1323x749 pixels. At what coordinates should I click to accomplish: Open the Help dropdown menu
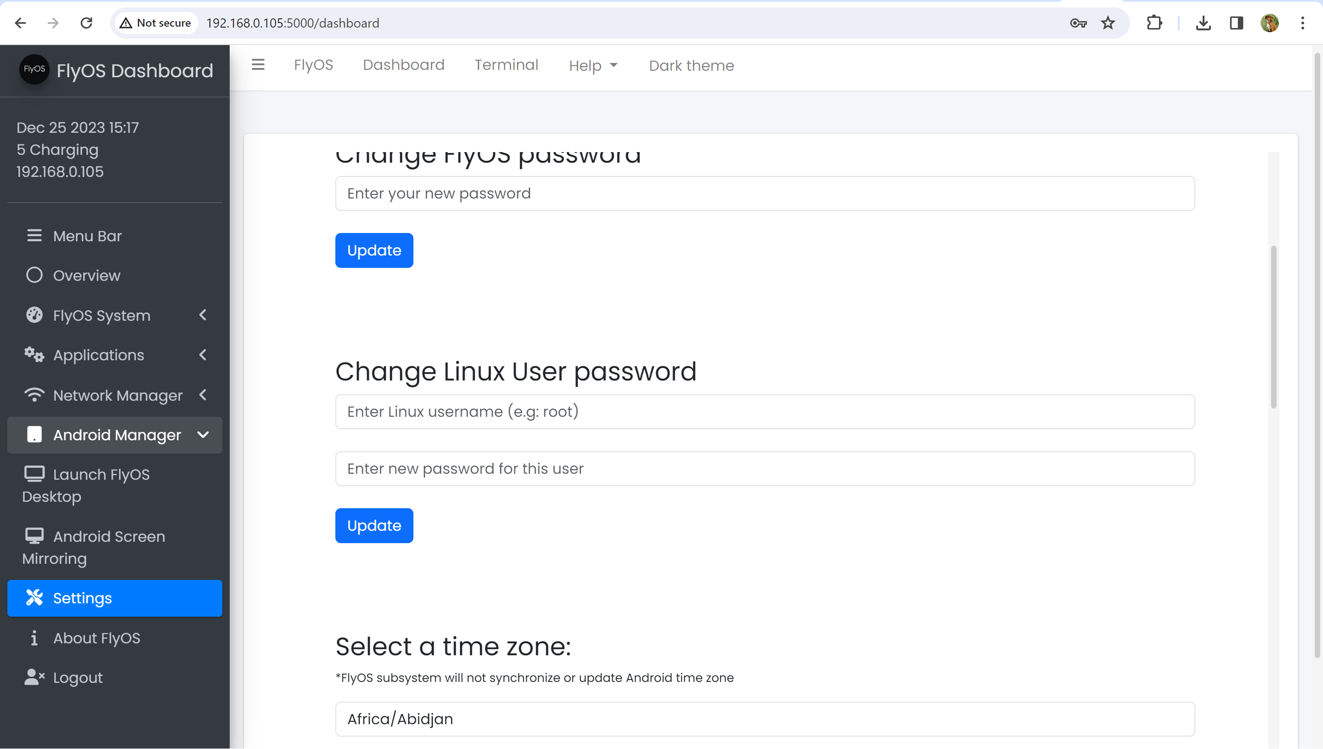pos(592,66)
